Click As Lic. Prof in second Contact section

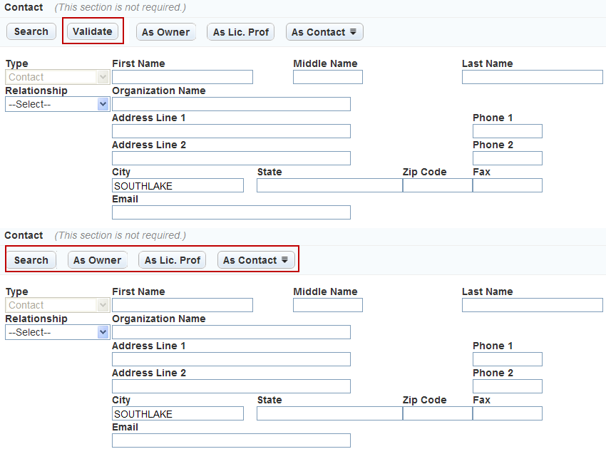172,260
